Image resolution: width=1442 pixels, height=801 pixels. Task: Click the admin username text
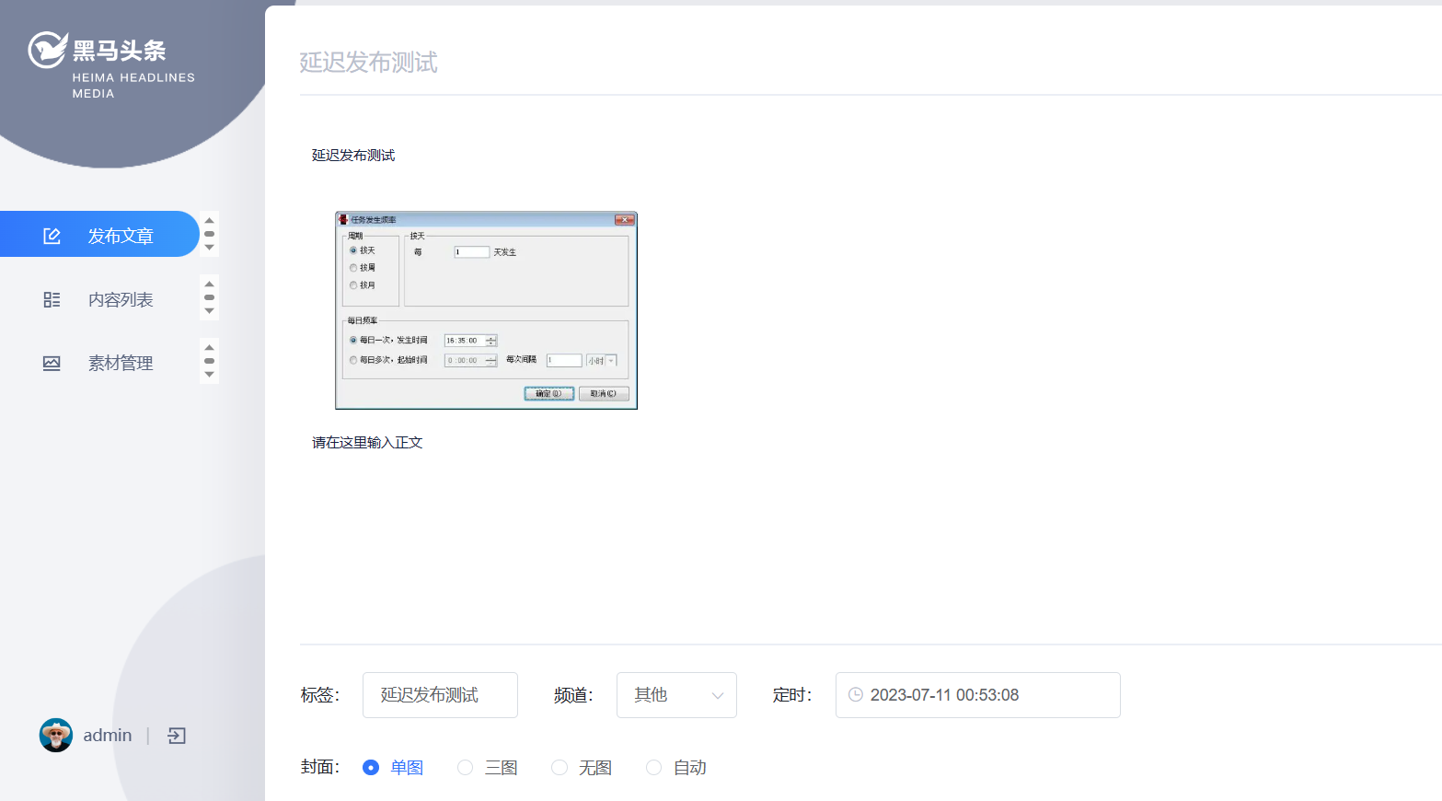click(x=108, y=735)
